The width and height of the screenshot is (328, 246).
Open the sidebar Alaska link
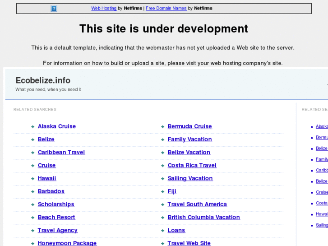point(322,126)
